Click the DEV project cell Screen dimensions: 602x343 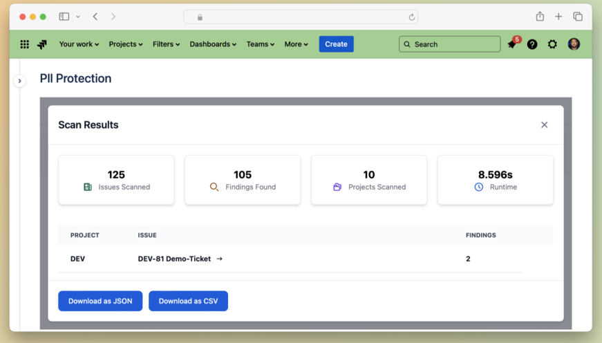point(77,259)
